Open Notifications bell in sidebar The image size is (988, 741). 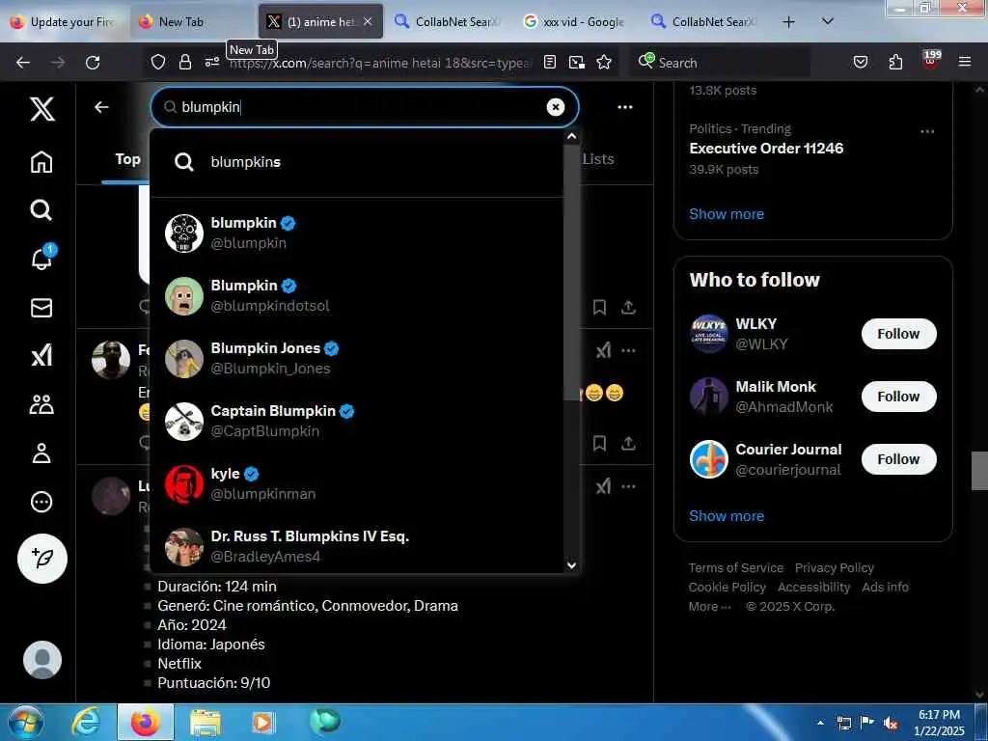point(42,258)
